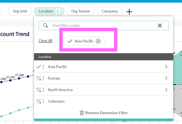Click the 37,288 data point on trend line
The height and width of the screenshot is (124, 182).
19,78
